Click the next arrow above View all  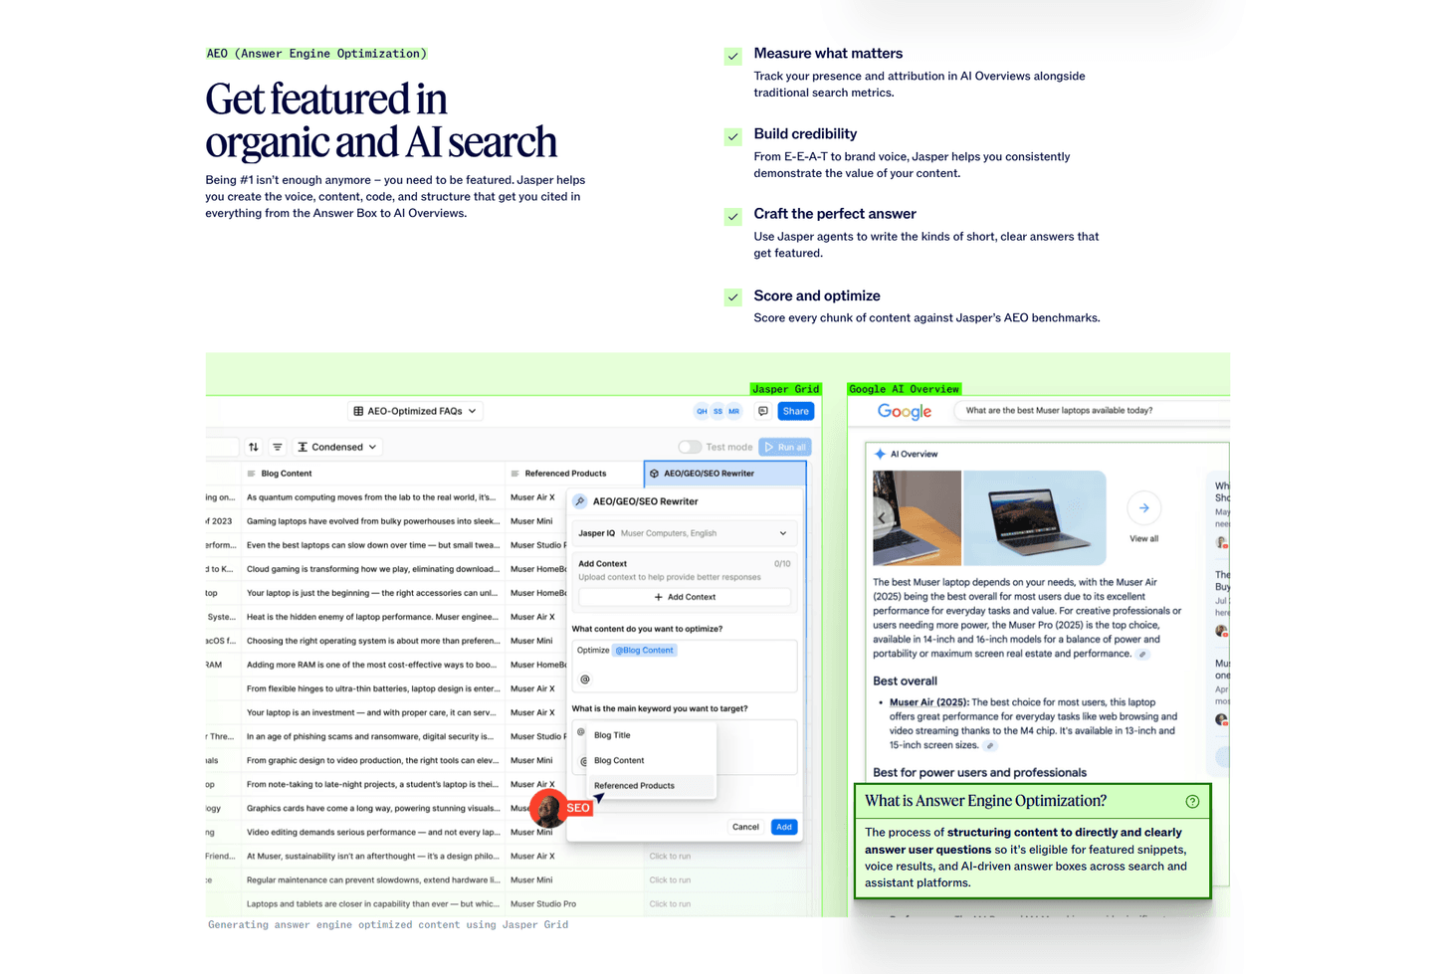coord(1144,508)
